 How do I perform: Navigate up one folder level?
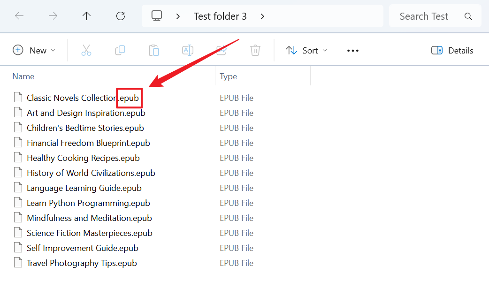click(86, 15)
